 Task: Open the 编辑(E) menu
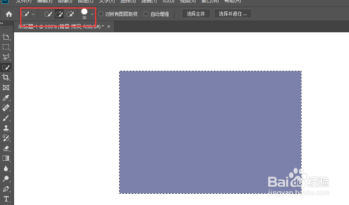click(x=44, y=1)
